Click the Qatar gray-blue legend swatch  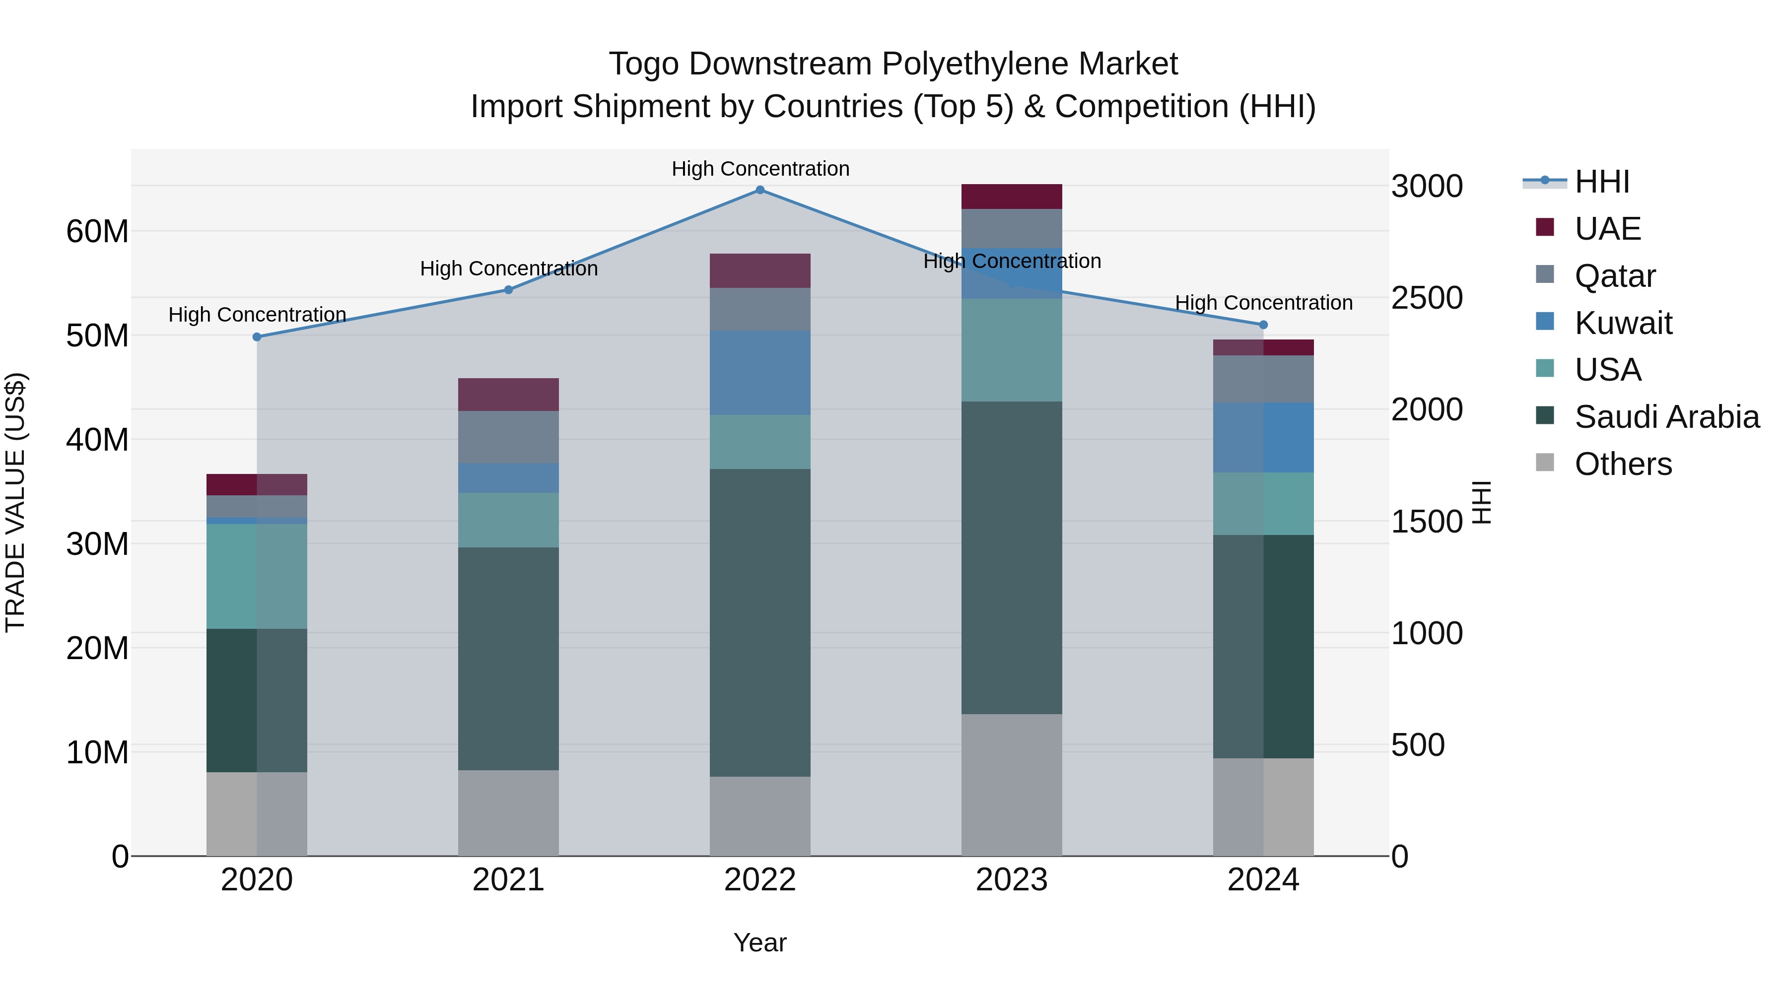(1545, 274)
